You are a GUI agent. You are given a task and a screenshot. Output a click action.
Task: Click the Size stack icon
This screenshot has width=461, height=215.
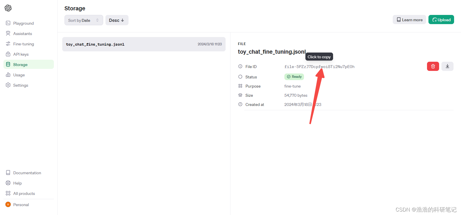240,95
